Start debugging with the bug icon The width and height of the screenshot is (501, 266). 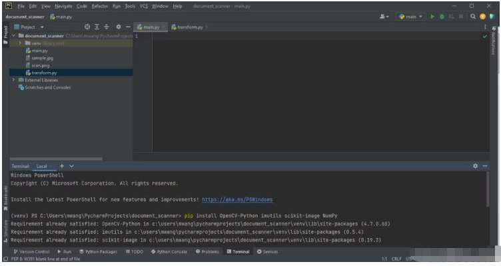[x=442, y=17]
